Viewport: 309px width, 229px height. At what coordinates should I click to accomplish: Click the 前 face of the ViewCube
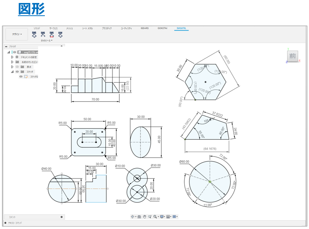click(293, 56)
